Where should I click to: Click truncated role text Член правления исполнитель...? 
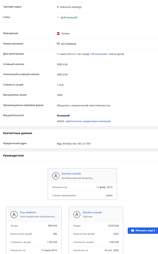tap(38, 216)
